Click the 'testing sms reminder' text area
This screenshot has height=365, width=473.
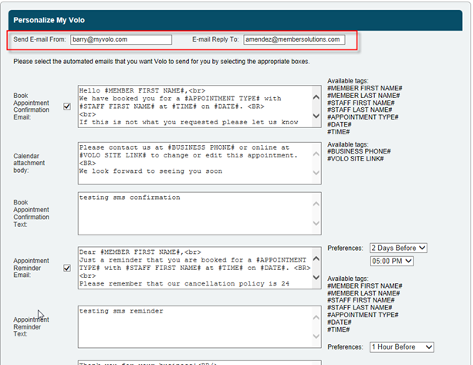pyautogui.click(x=193, y=326)
